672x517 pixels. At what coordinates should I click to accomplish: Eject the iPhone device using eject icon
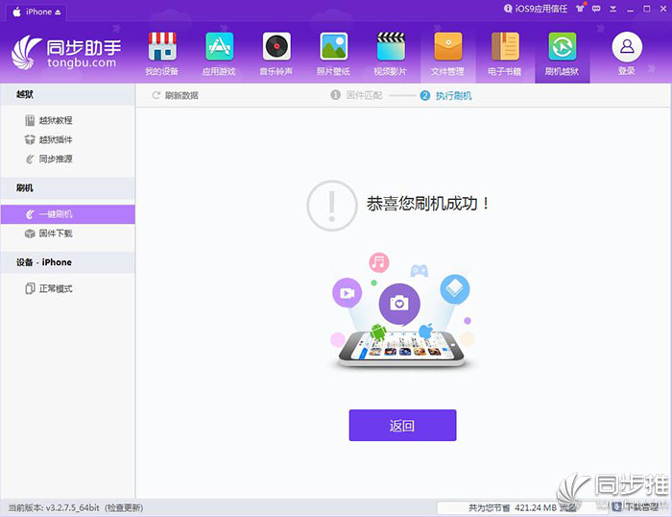tap(58, 12)
